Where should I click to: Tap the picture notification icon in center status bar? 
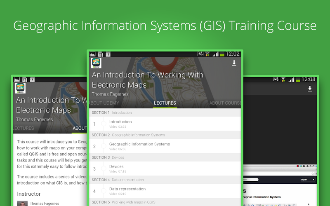(92, 54)
